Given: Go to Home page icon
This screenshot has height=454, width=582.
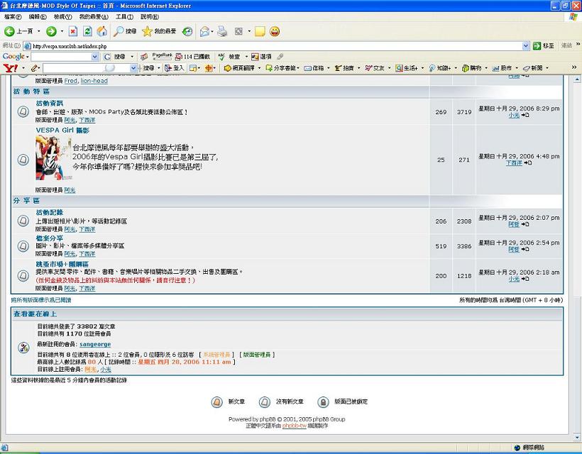Looking at the screenshot, I should point(102,31).
